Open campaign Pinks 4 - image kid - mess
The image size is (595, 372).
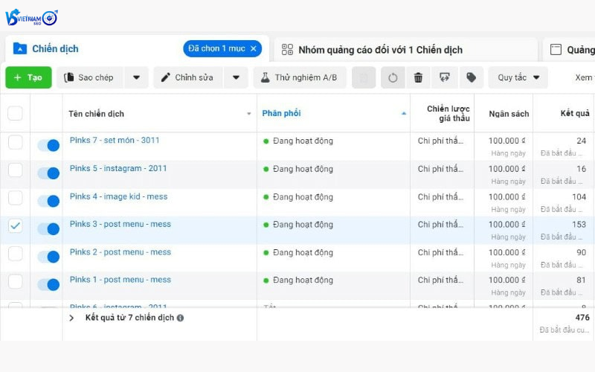118,196
